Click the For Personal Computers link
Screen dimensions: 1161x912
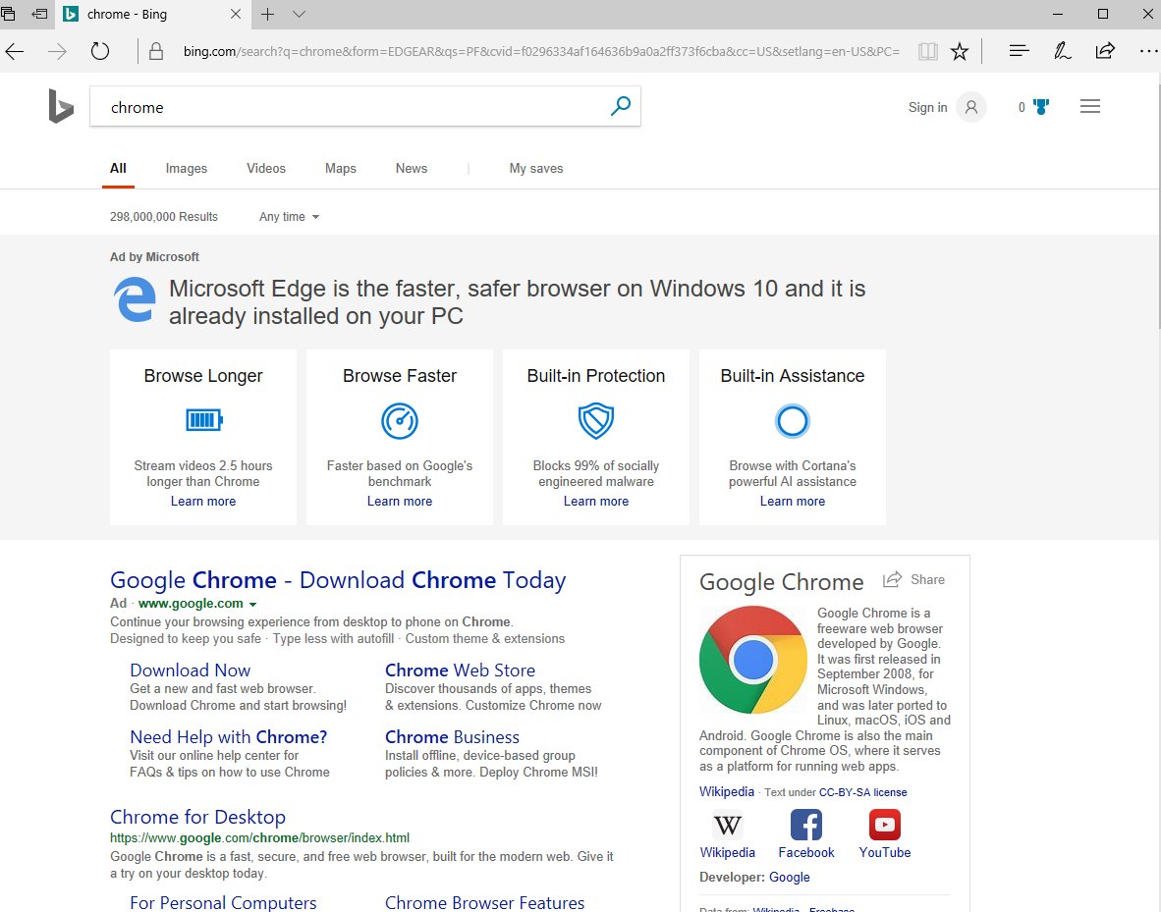click(x=223, y=902)
